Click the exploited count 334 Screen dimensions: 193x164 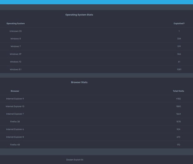pos(179,39)
